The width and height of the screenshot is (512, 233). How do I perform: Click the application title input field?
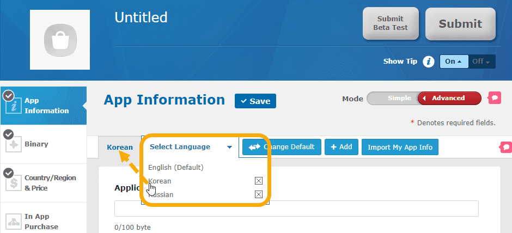[296, 209]
